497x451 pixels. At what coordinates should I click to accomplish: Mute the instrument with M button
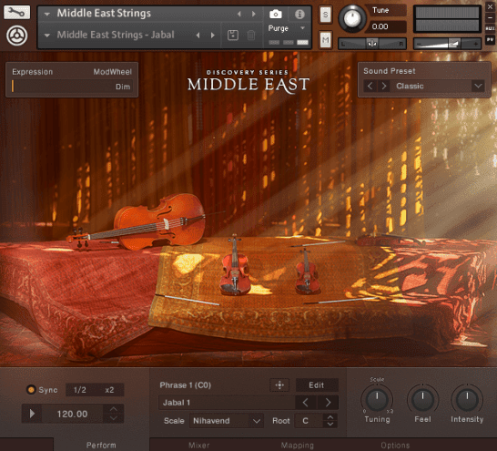point(325,40)
